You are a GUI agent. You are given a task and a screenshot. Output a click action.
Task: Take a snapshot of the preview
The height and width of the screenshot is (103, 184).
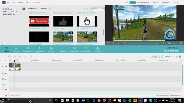click(169, 43)
